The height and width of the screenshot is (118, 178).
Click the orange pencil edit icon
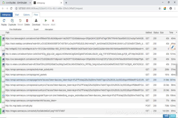point(172,47)
